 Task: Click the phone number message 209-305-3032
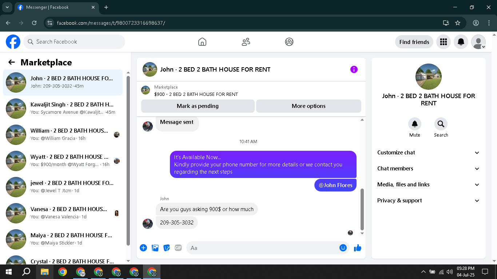click(177, 222)
